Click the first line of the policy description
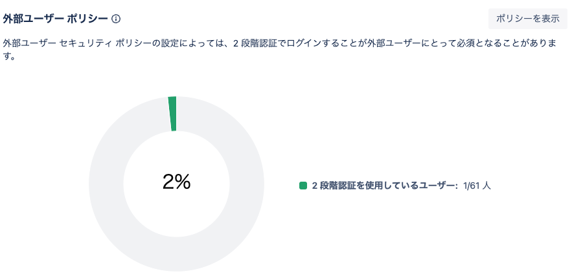Image resolution: width=572 pixels, height=278 pixels. (280, 44)
